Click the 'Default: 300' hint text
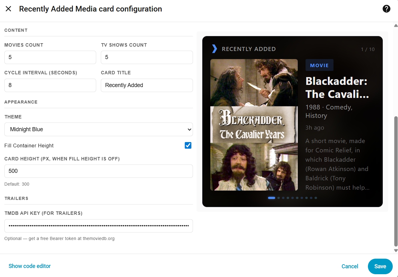 tap(17, 184)
